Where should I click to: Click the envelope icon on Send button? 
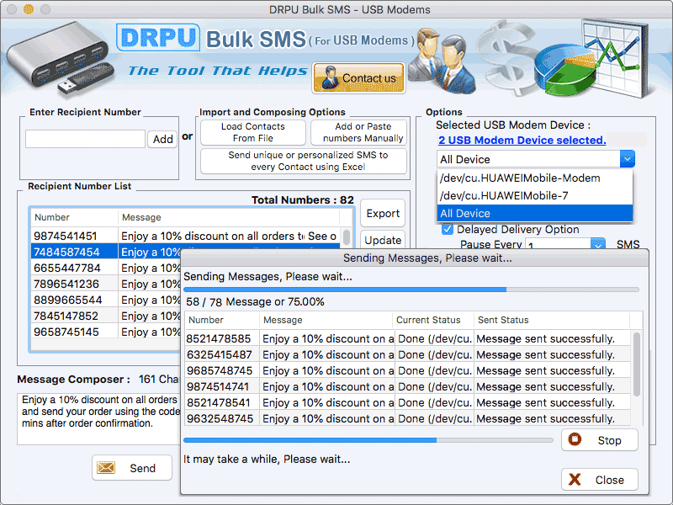tap(106, 468)
